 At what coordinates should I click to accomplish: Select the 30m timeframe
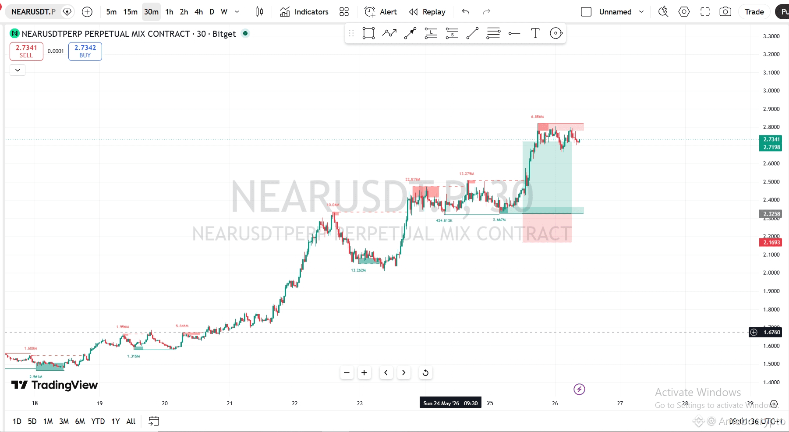pos(151,12)
